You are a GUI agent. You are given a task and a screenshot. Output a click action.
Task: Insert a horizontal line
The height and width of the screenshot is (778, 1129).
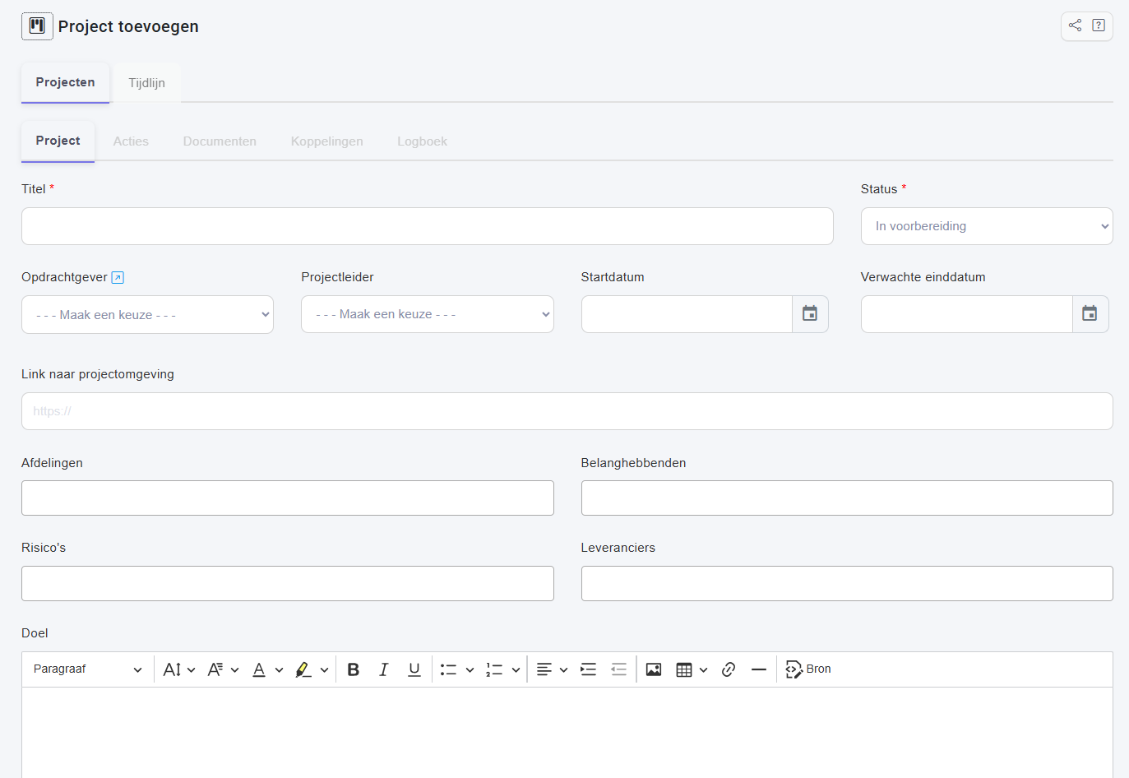(759, 669)
